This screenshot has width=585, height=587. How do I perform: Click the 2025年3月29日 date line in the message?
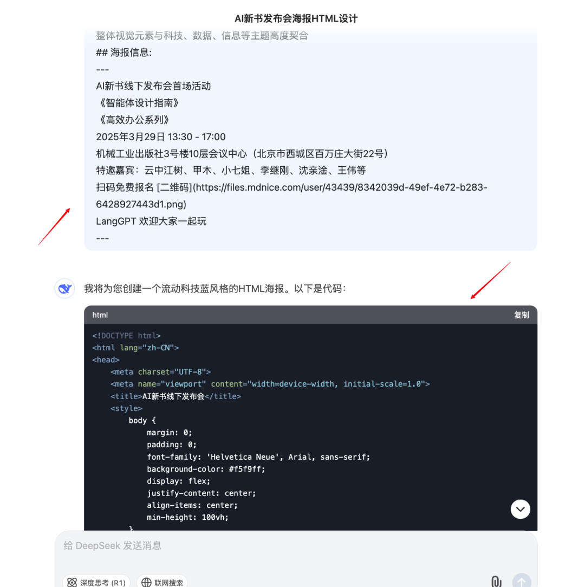(x=161, y=136)
